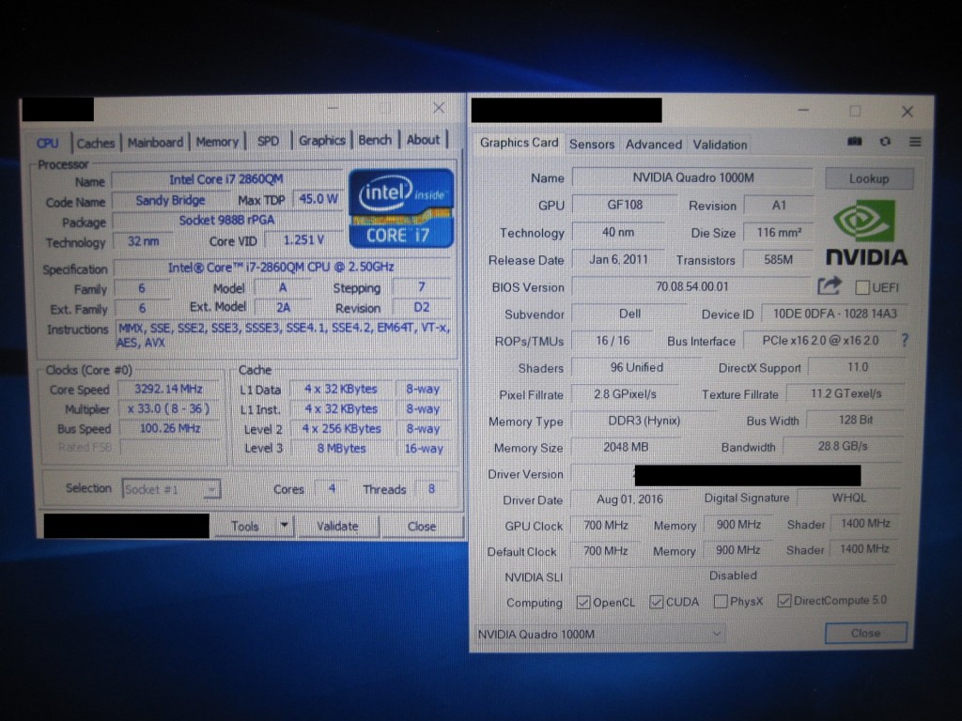Open the Mainboard tab
This screenshot has width=962, height=721.
click(x=155, y=143)
